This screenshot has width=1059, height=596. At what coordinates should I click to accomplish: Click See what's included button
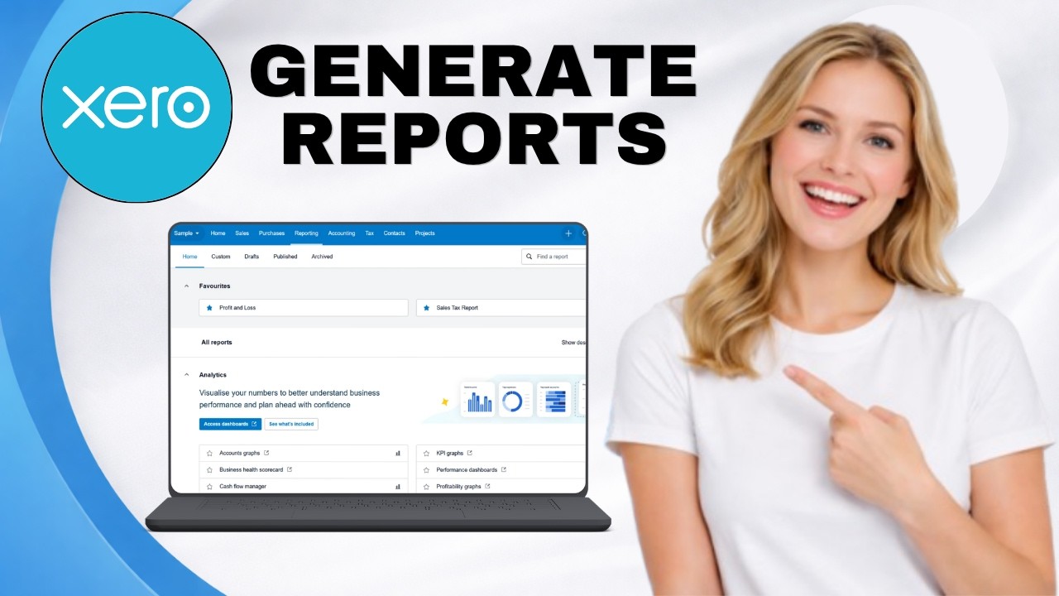291,424
